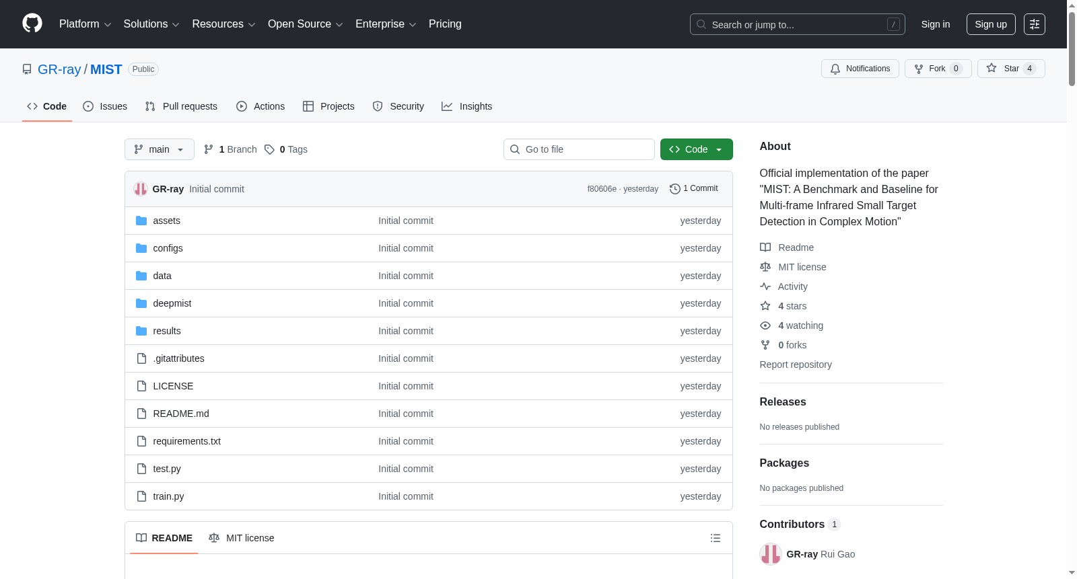This screenshot has height=579, width=1077.
Task: Expand the Open Source menu
Action: tap(305, 24)
